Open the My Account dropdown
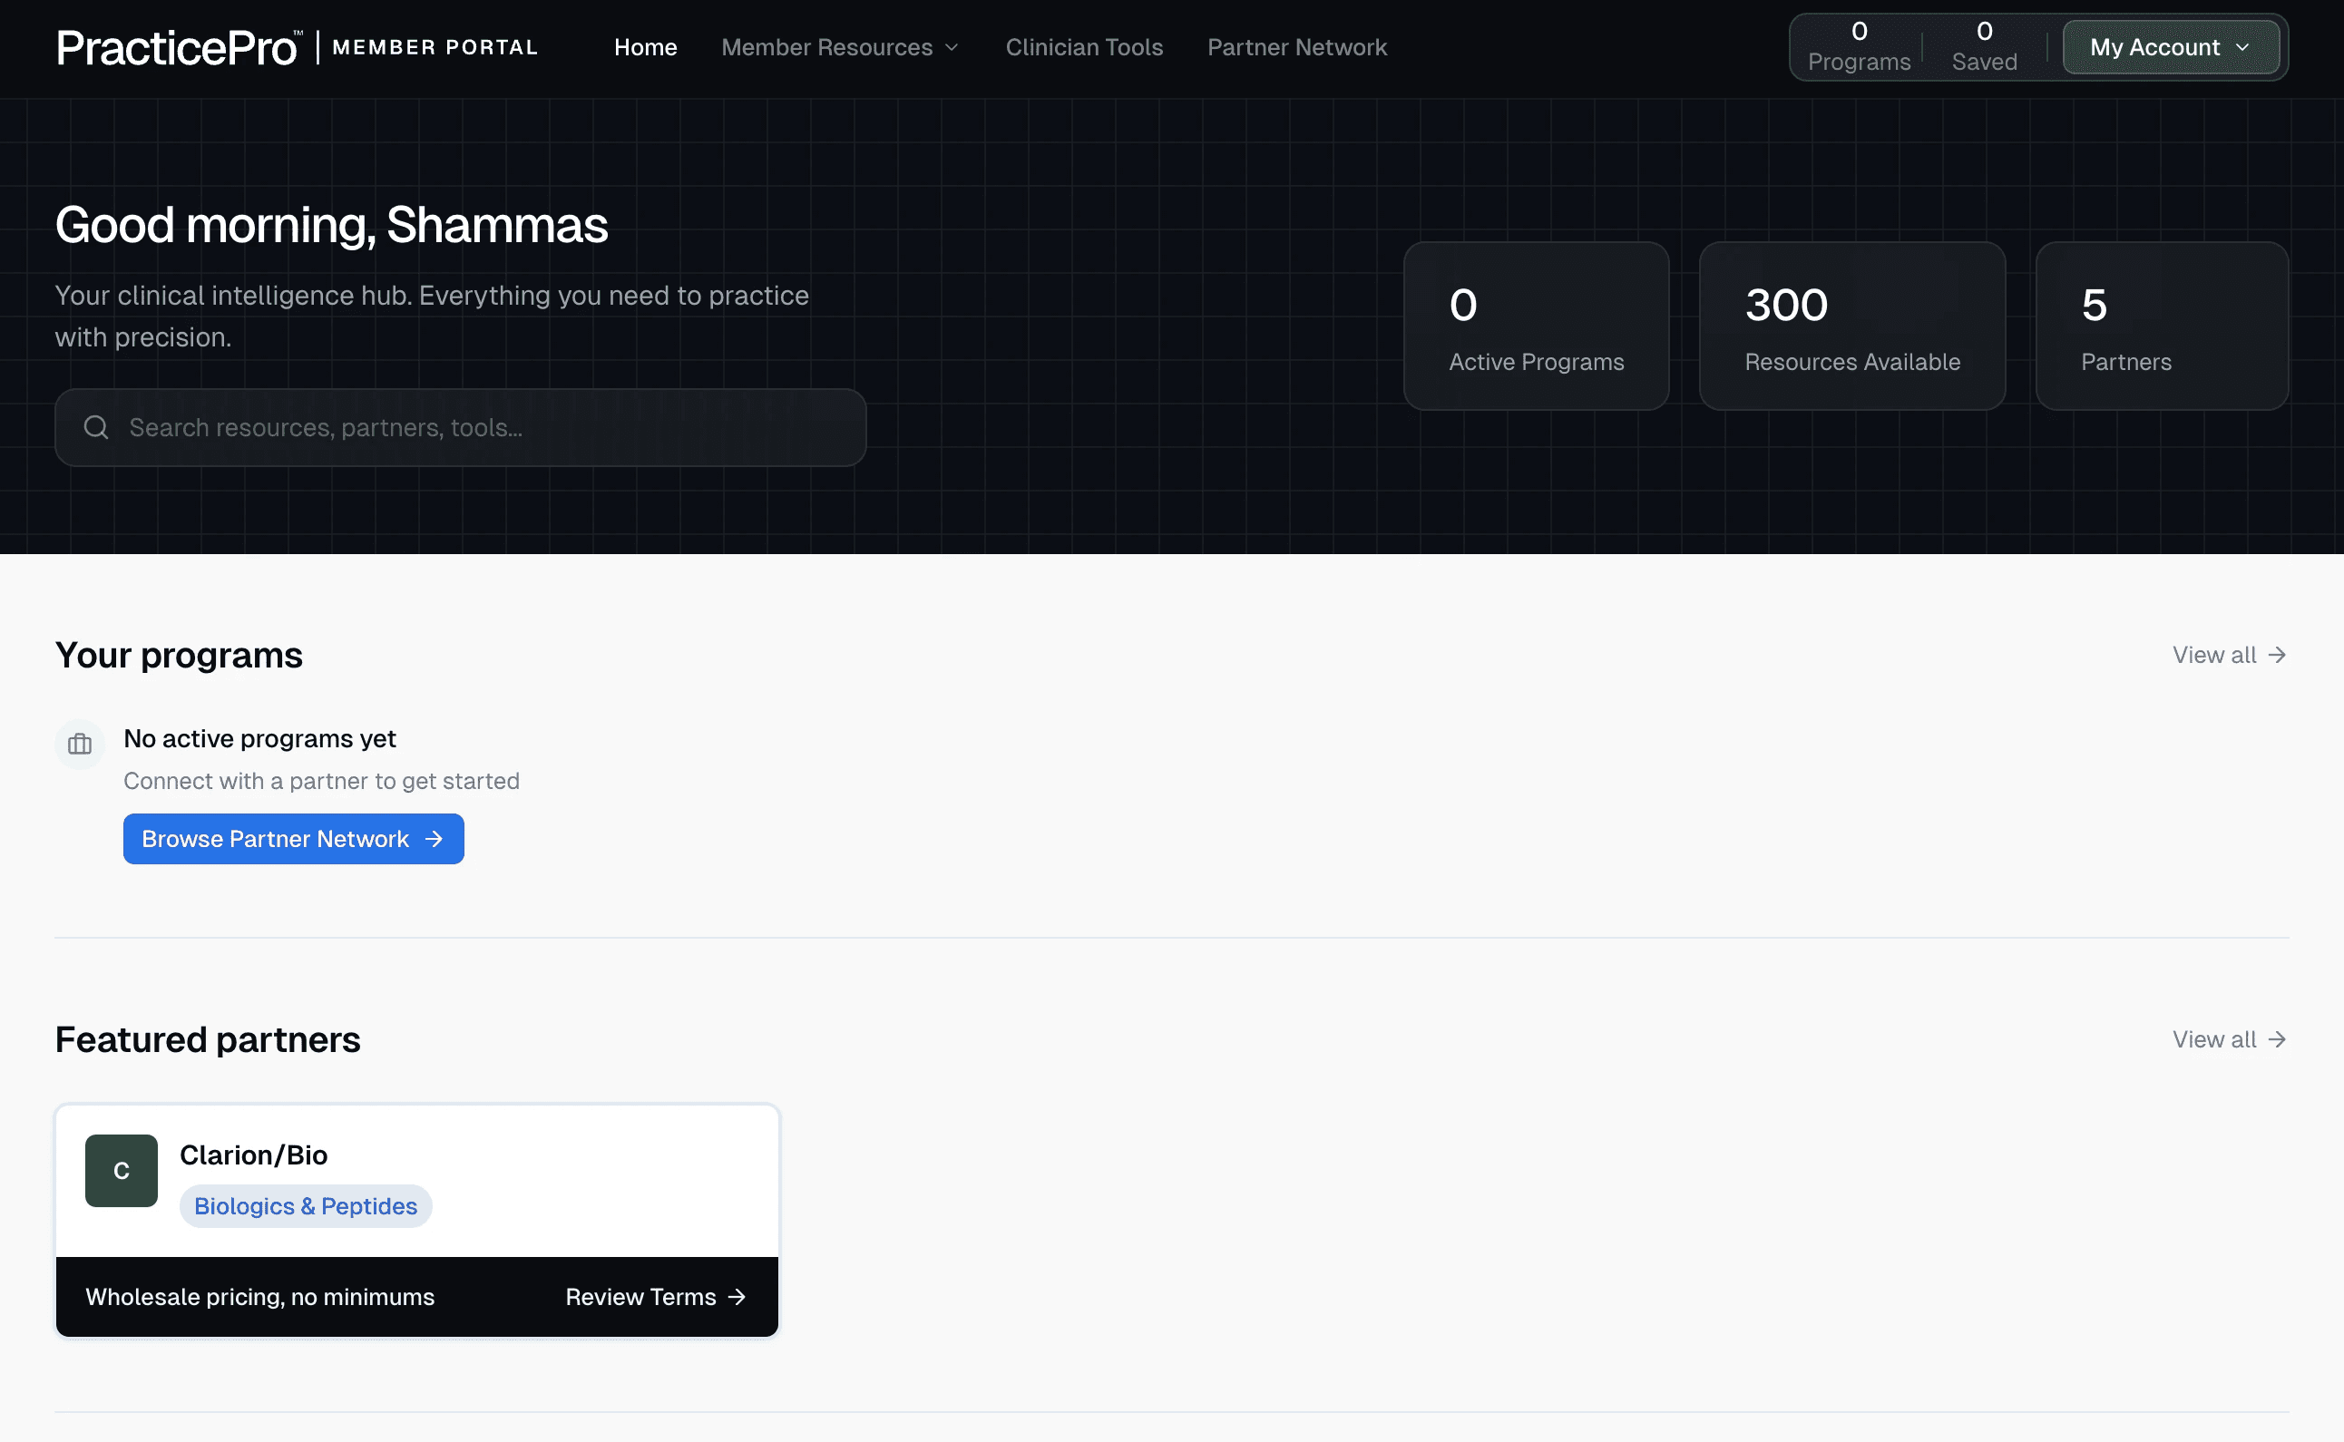This screenshot has height=1442, width=2344. (x=2171, y=47)
